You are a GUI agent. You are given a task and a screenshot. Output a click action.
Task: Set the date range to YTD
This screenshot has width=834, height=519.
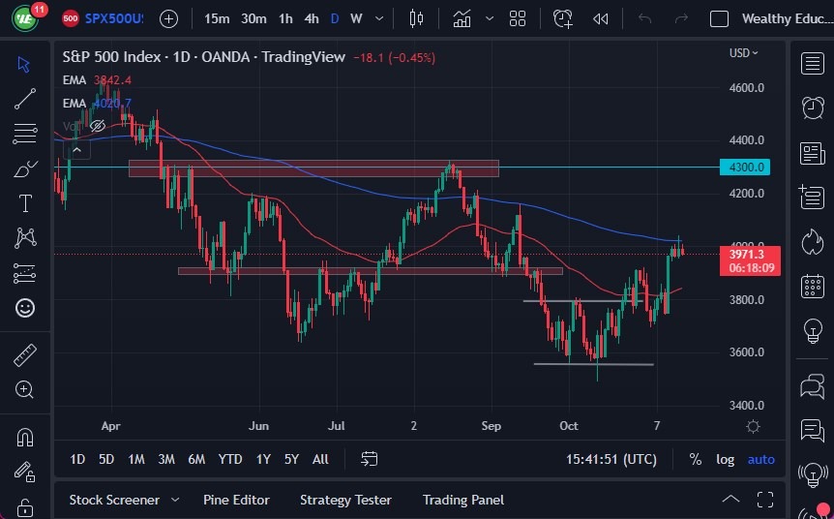[x=230, y=459]
